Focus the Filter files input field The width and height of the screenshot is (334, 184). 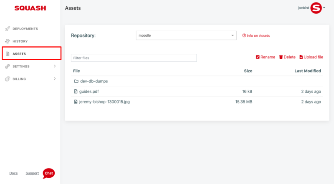coord(134,58)
